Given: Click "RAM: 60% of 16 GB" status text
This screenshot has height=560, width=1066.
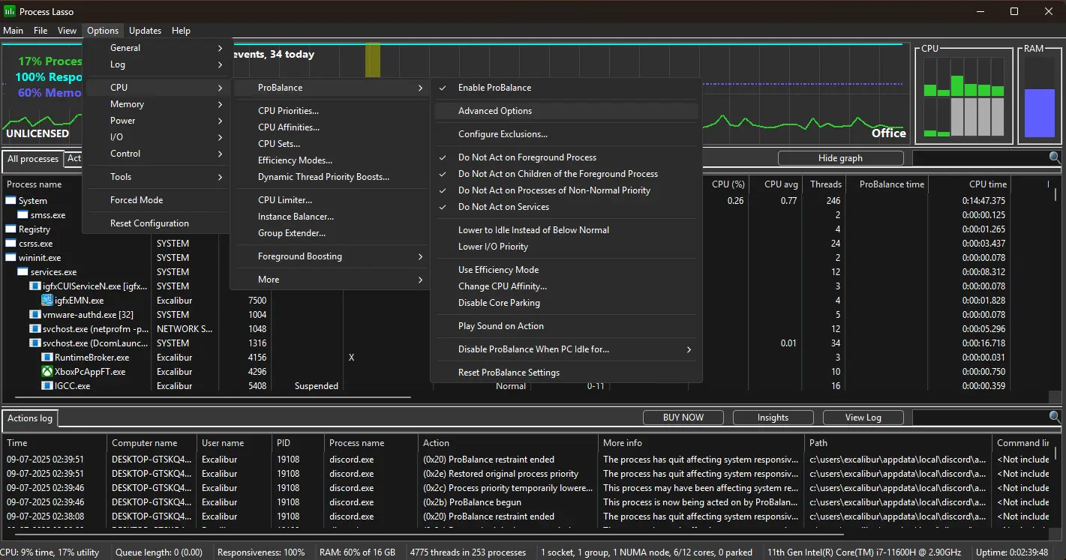Looking at the screenshot, I should [x=358, y=553].
